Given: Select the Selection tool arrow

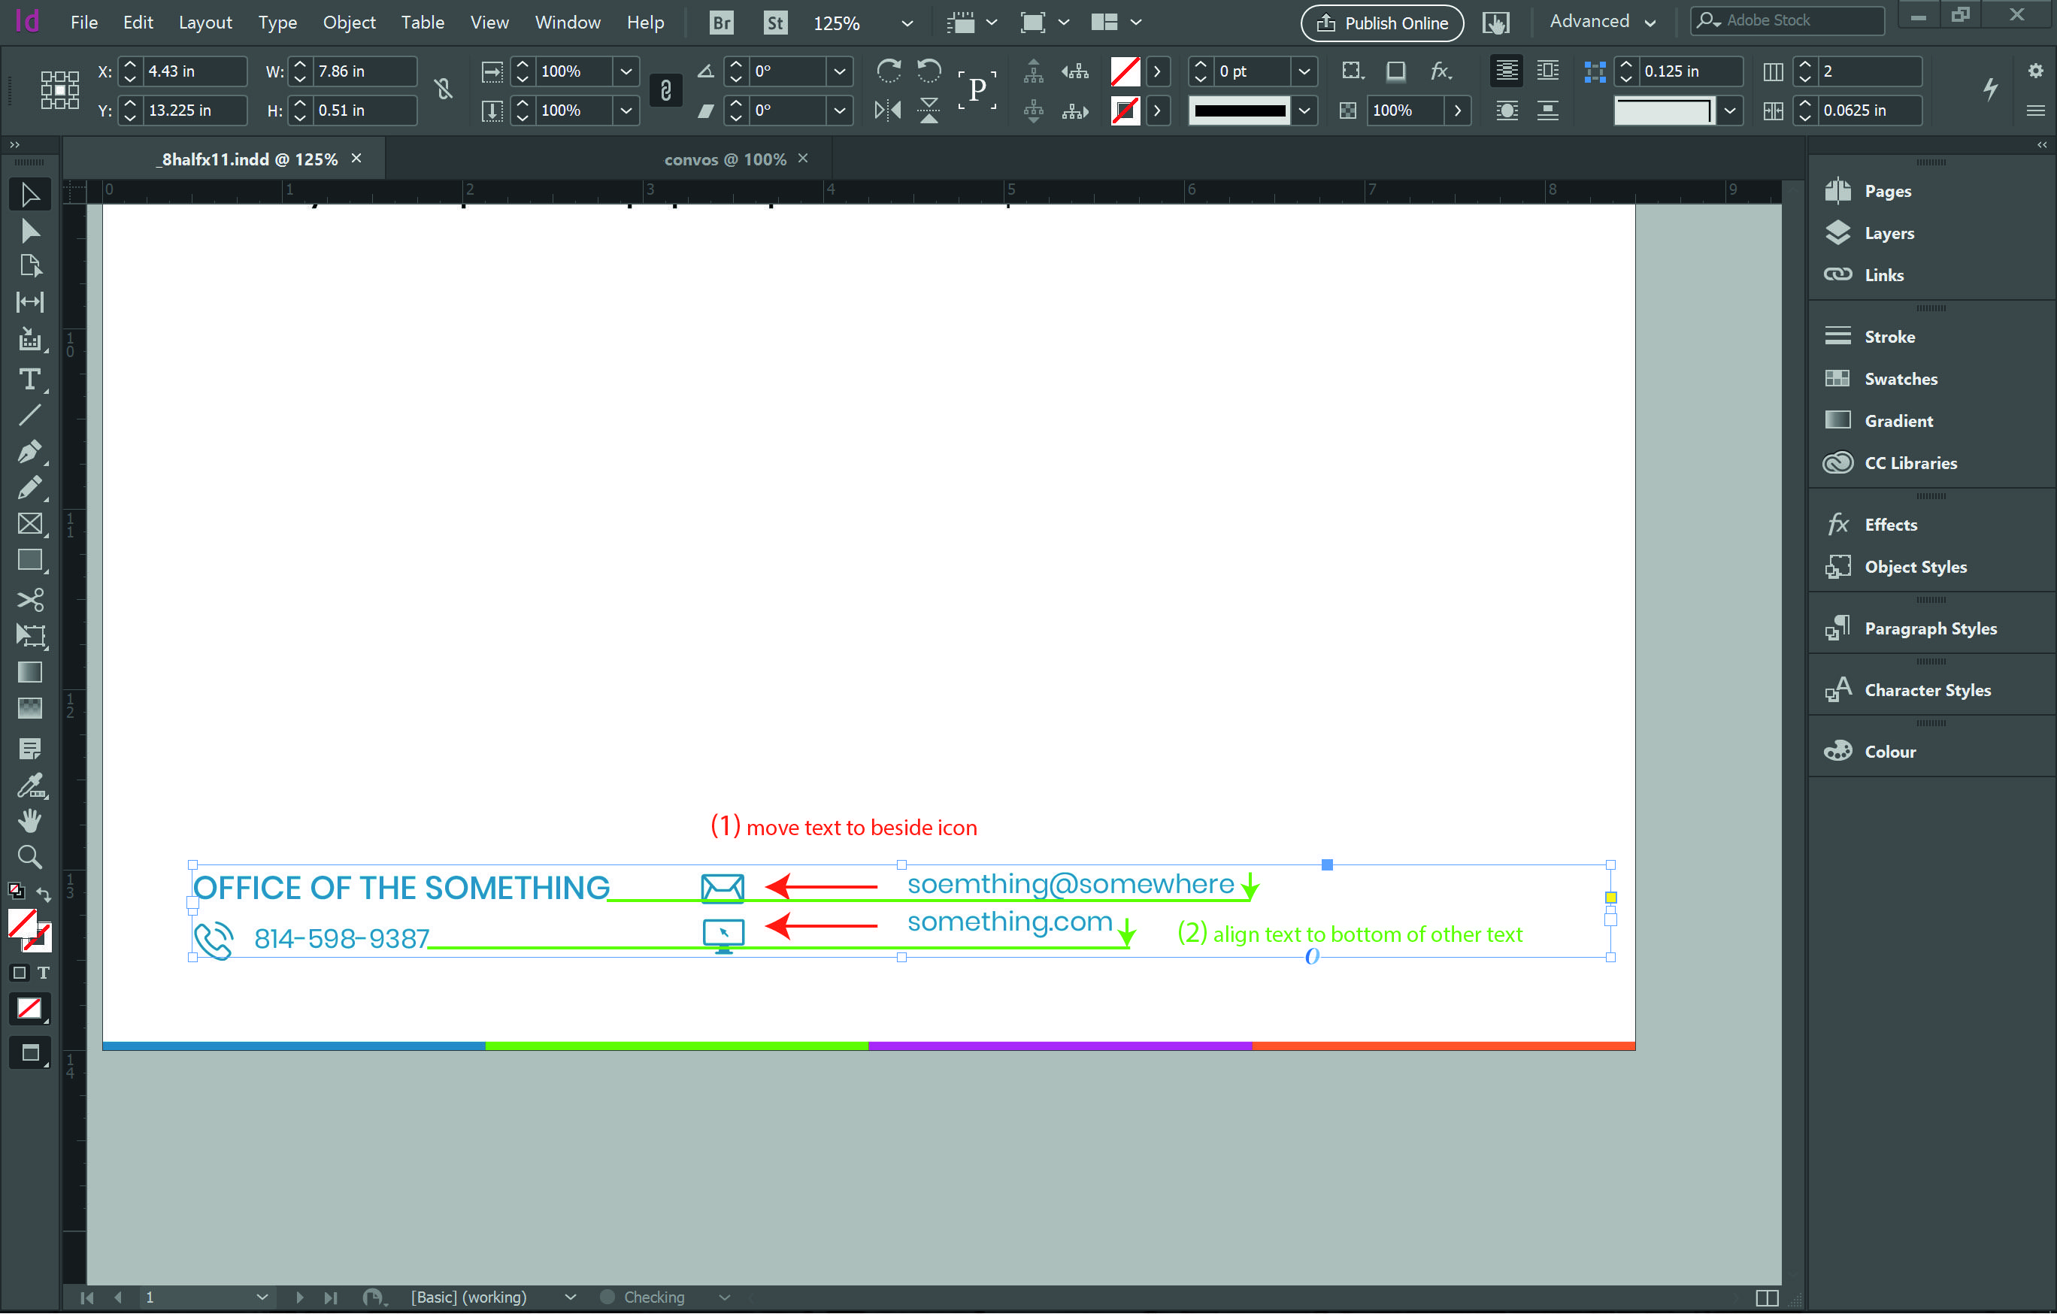Looking at the screenshot, I should pos(30,195).
